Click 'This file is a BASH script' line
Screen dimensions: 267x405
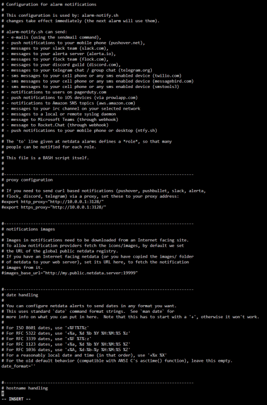(x=45, y=158)
